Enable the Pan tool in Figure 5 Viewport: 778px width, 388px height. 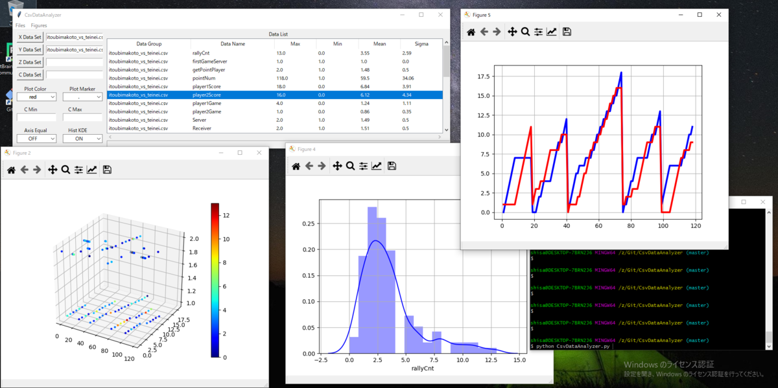[x=512, y=31]
